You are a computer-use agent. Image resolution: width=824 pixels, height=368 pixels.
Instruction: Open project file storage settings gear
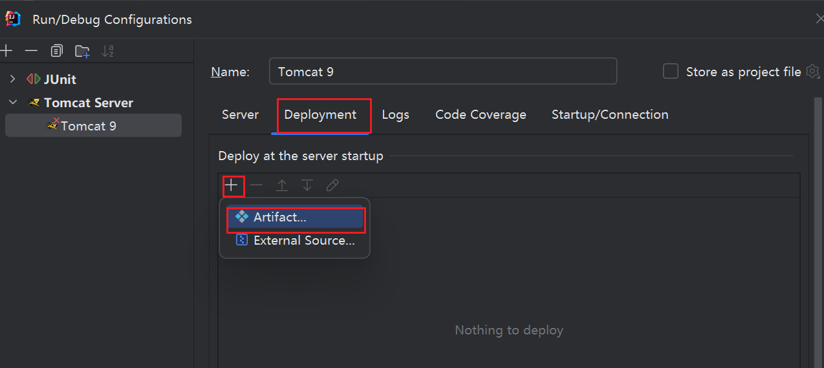click(x=813, y=72)
